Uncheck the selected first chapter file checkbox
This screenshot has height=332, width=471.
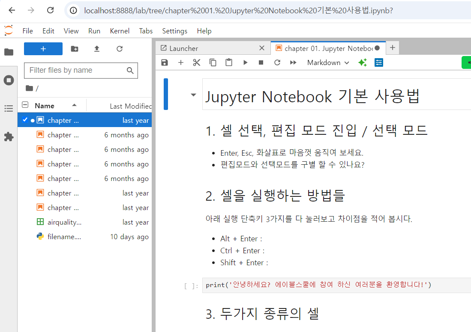(25, 120)
